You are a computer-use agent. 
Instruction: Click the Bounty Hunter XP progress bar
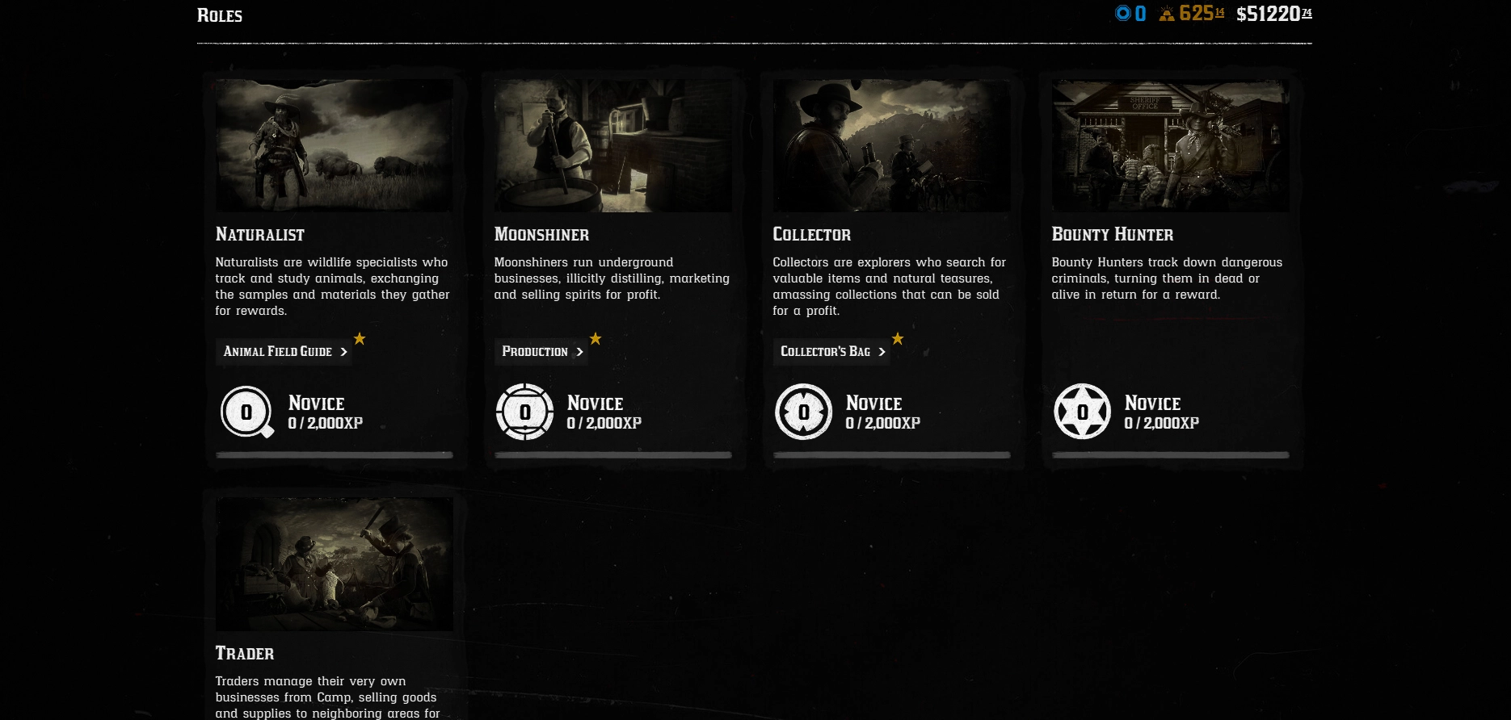point(1171,455)
